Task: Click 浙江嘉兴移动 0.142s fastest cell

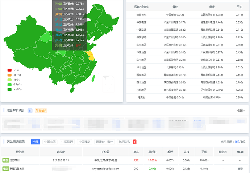Action: 175,45
